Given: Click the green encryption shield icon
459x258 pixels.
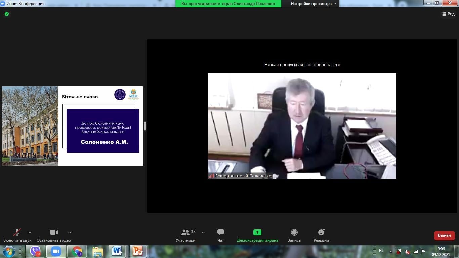Looking at the screenshot, I should [x=7, y=14].
